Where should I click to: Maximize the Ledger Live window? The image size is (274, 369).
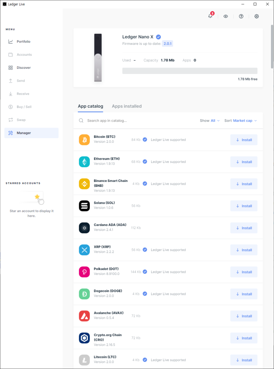tap(255, 4)
